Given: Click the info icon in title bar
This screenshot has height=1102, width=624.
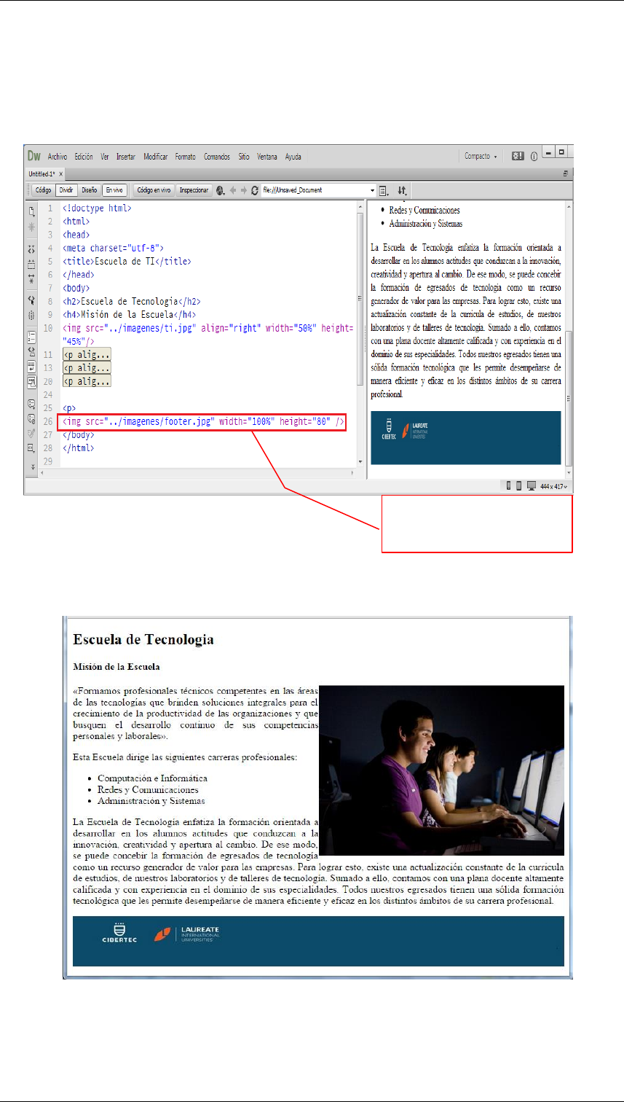Looking at the screenshot, I should tap(534, 156).
